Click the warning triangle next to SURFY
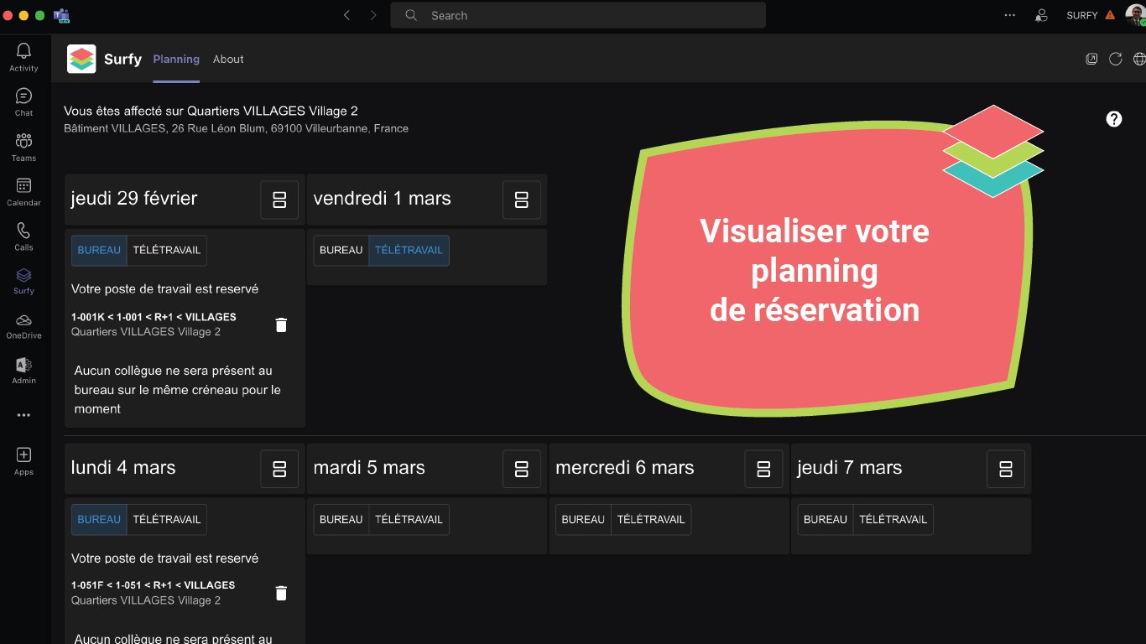The width and height of the screenshot is (1146, 644). (x=1110, y=15)
